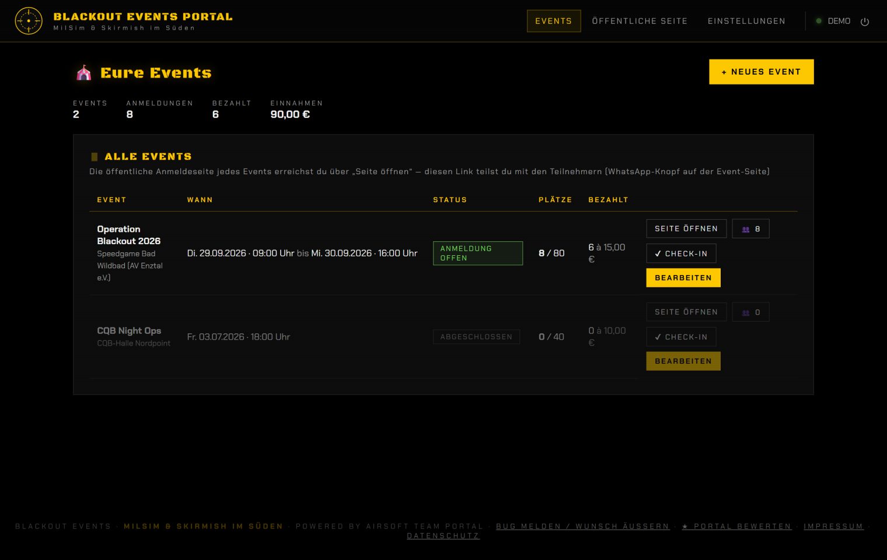Open the Portal bewerten link
The width and height of the screenshot is (887, 560).
coord(737,526)
